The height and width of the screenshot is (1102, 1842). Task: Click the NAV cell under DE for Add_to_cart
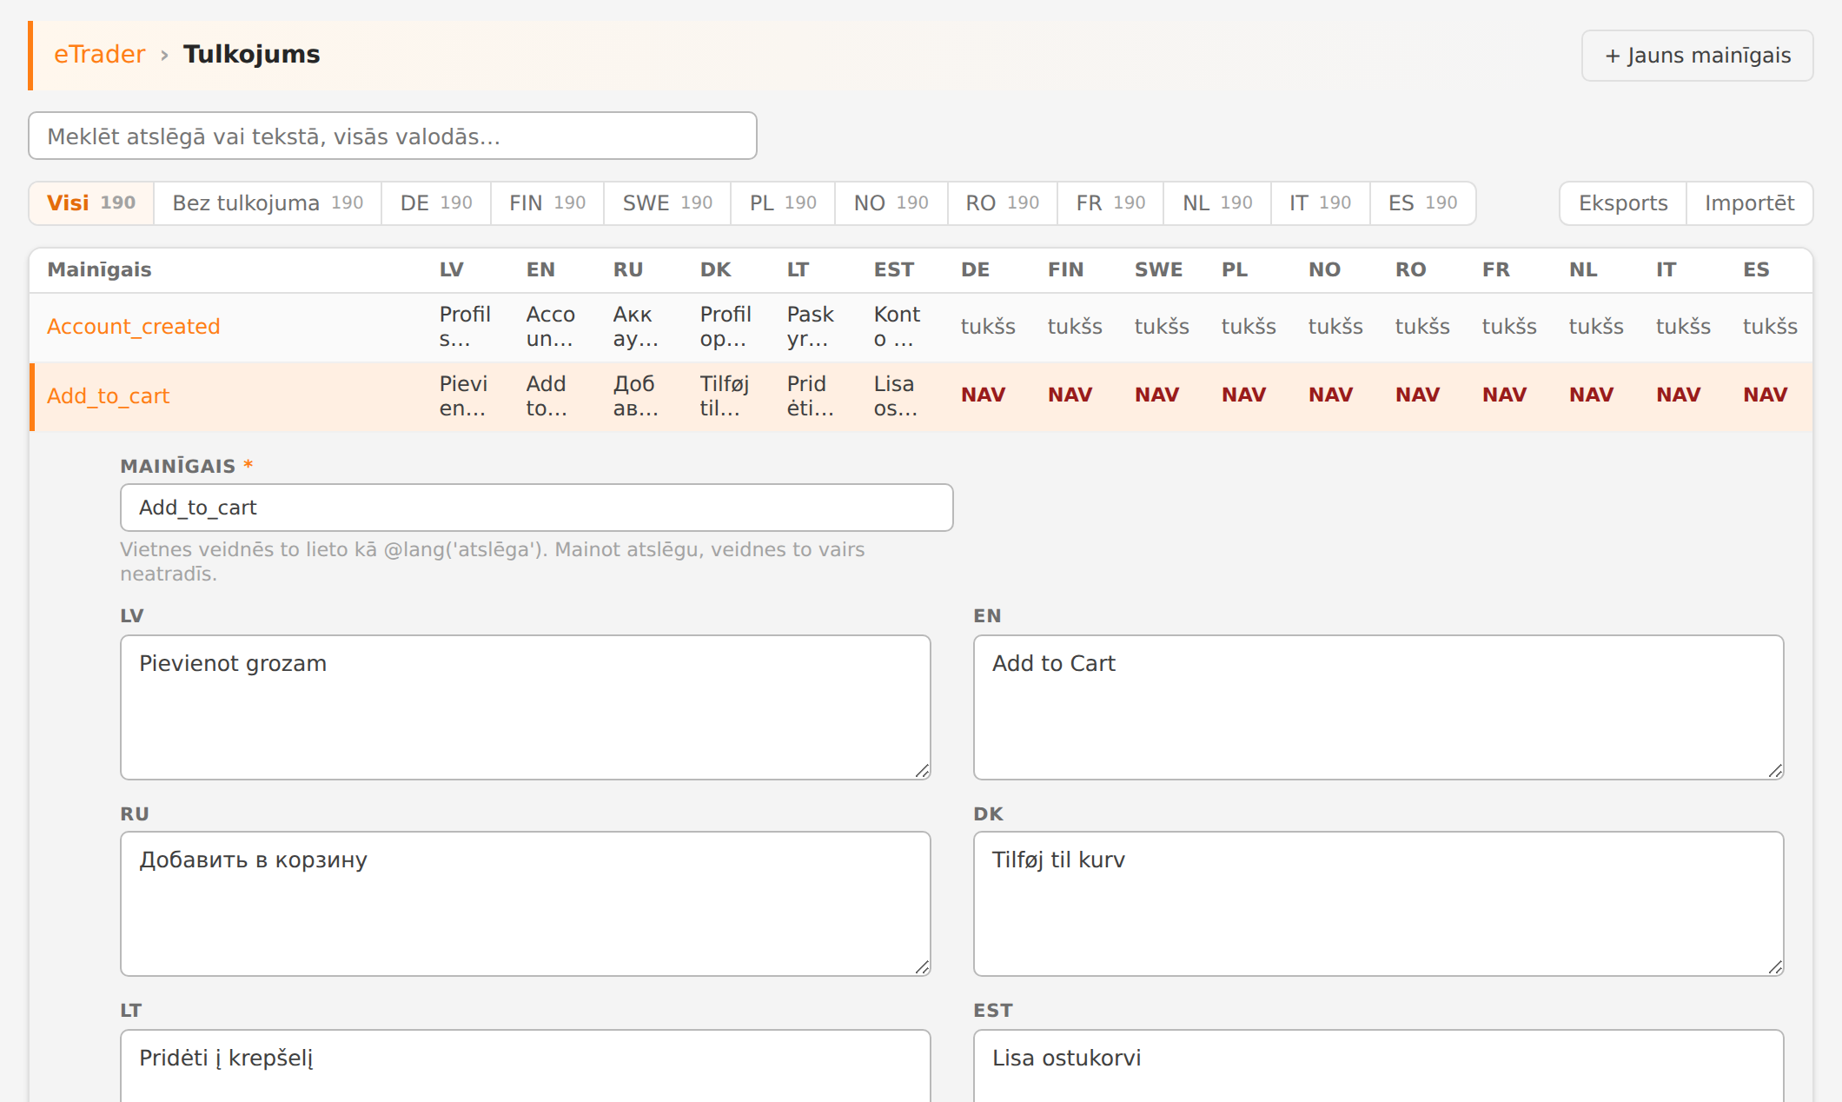pos(983,395)
